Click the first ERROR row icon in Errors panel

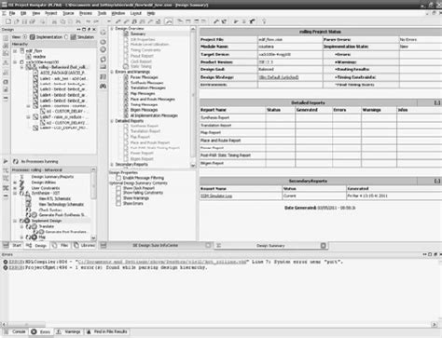pos(6,262)
